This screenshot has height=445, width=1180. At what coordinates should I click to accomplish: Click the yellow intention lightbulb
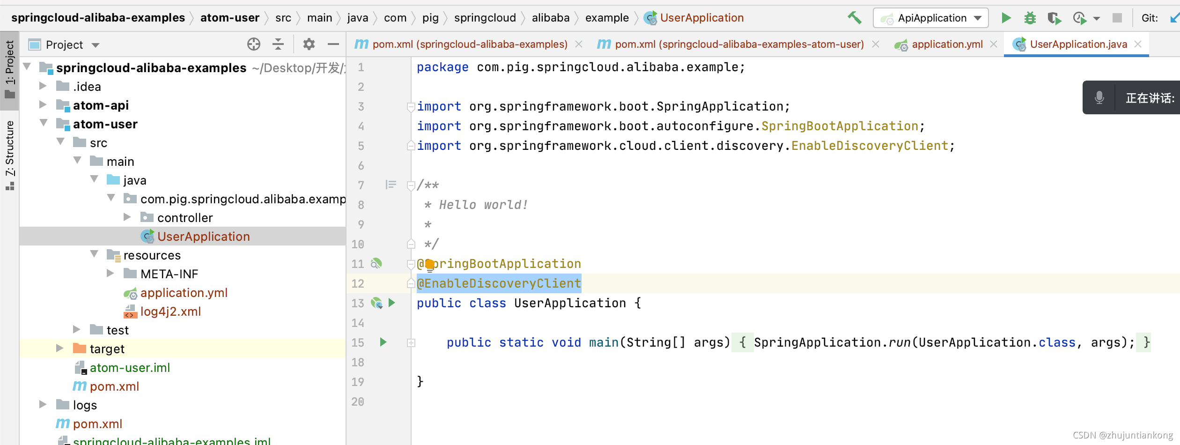[429, 266]
